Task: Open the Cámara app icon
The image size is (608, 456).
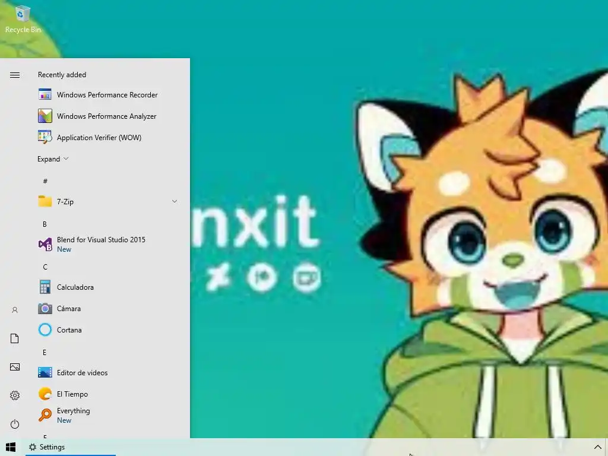Action: 45,308
